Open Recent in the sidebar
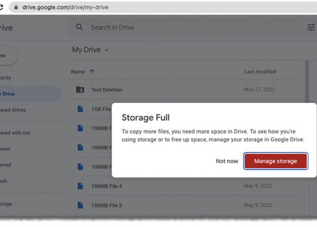Image resolution: width=317 pixels, height=227 pixels. tap(5, 149)
